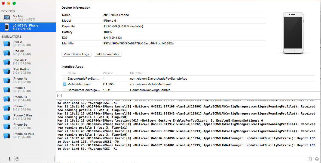
Task: Click 'com.elavon.MobileMerchant' identifier cell
Action: 151,84
